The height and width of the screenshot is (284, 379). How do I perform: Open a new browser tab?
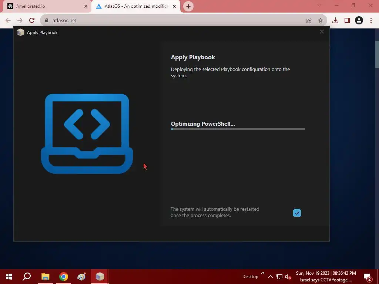tap(188, 6)
